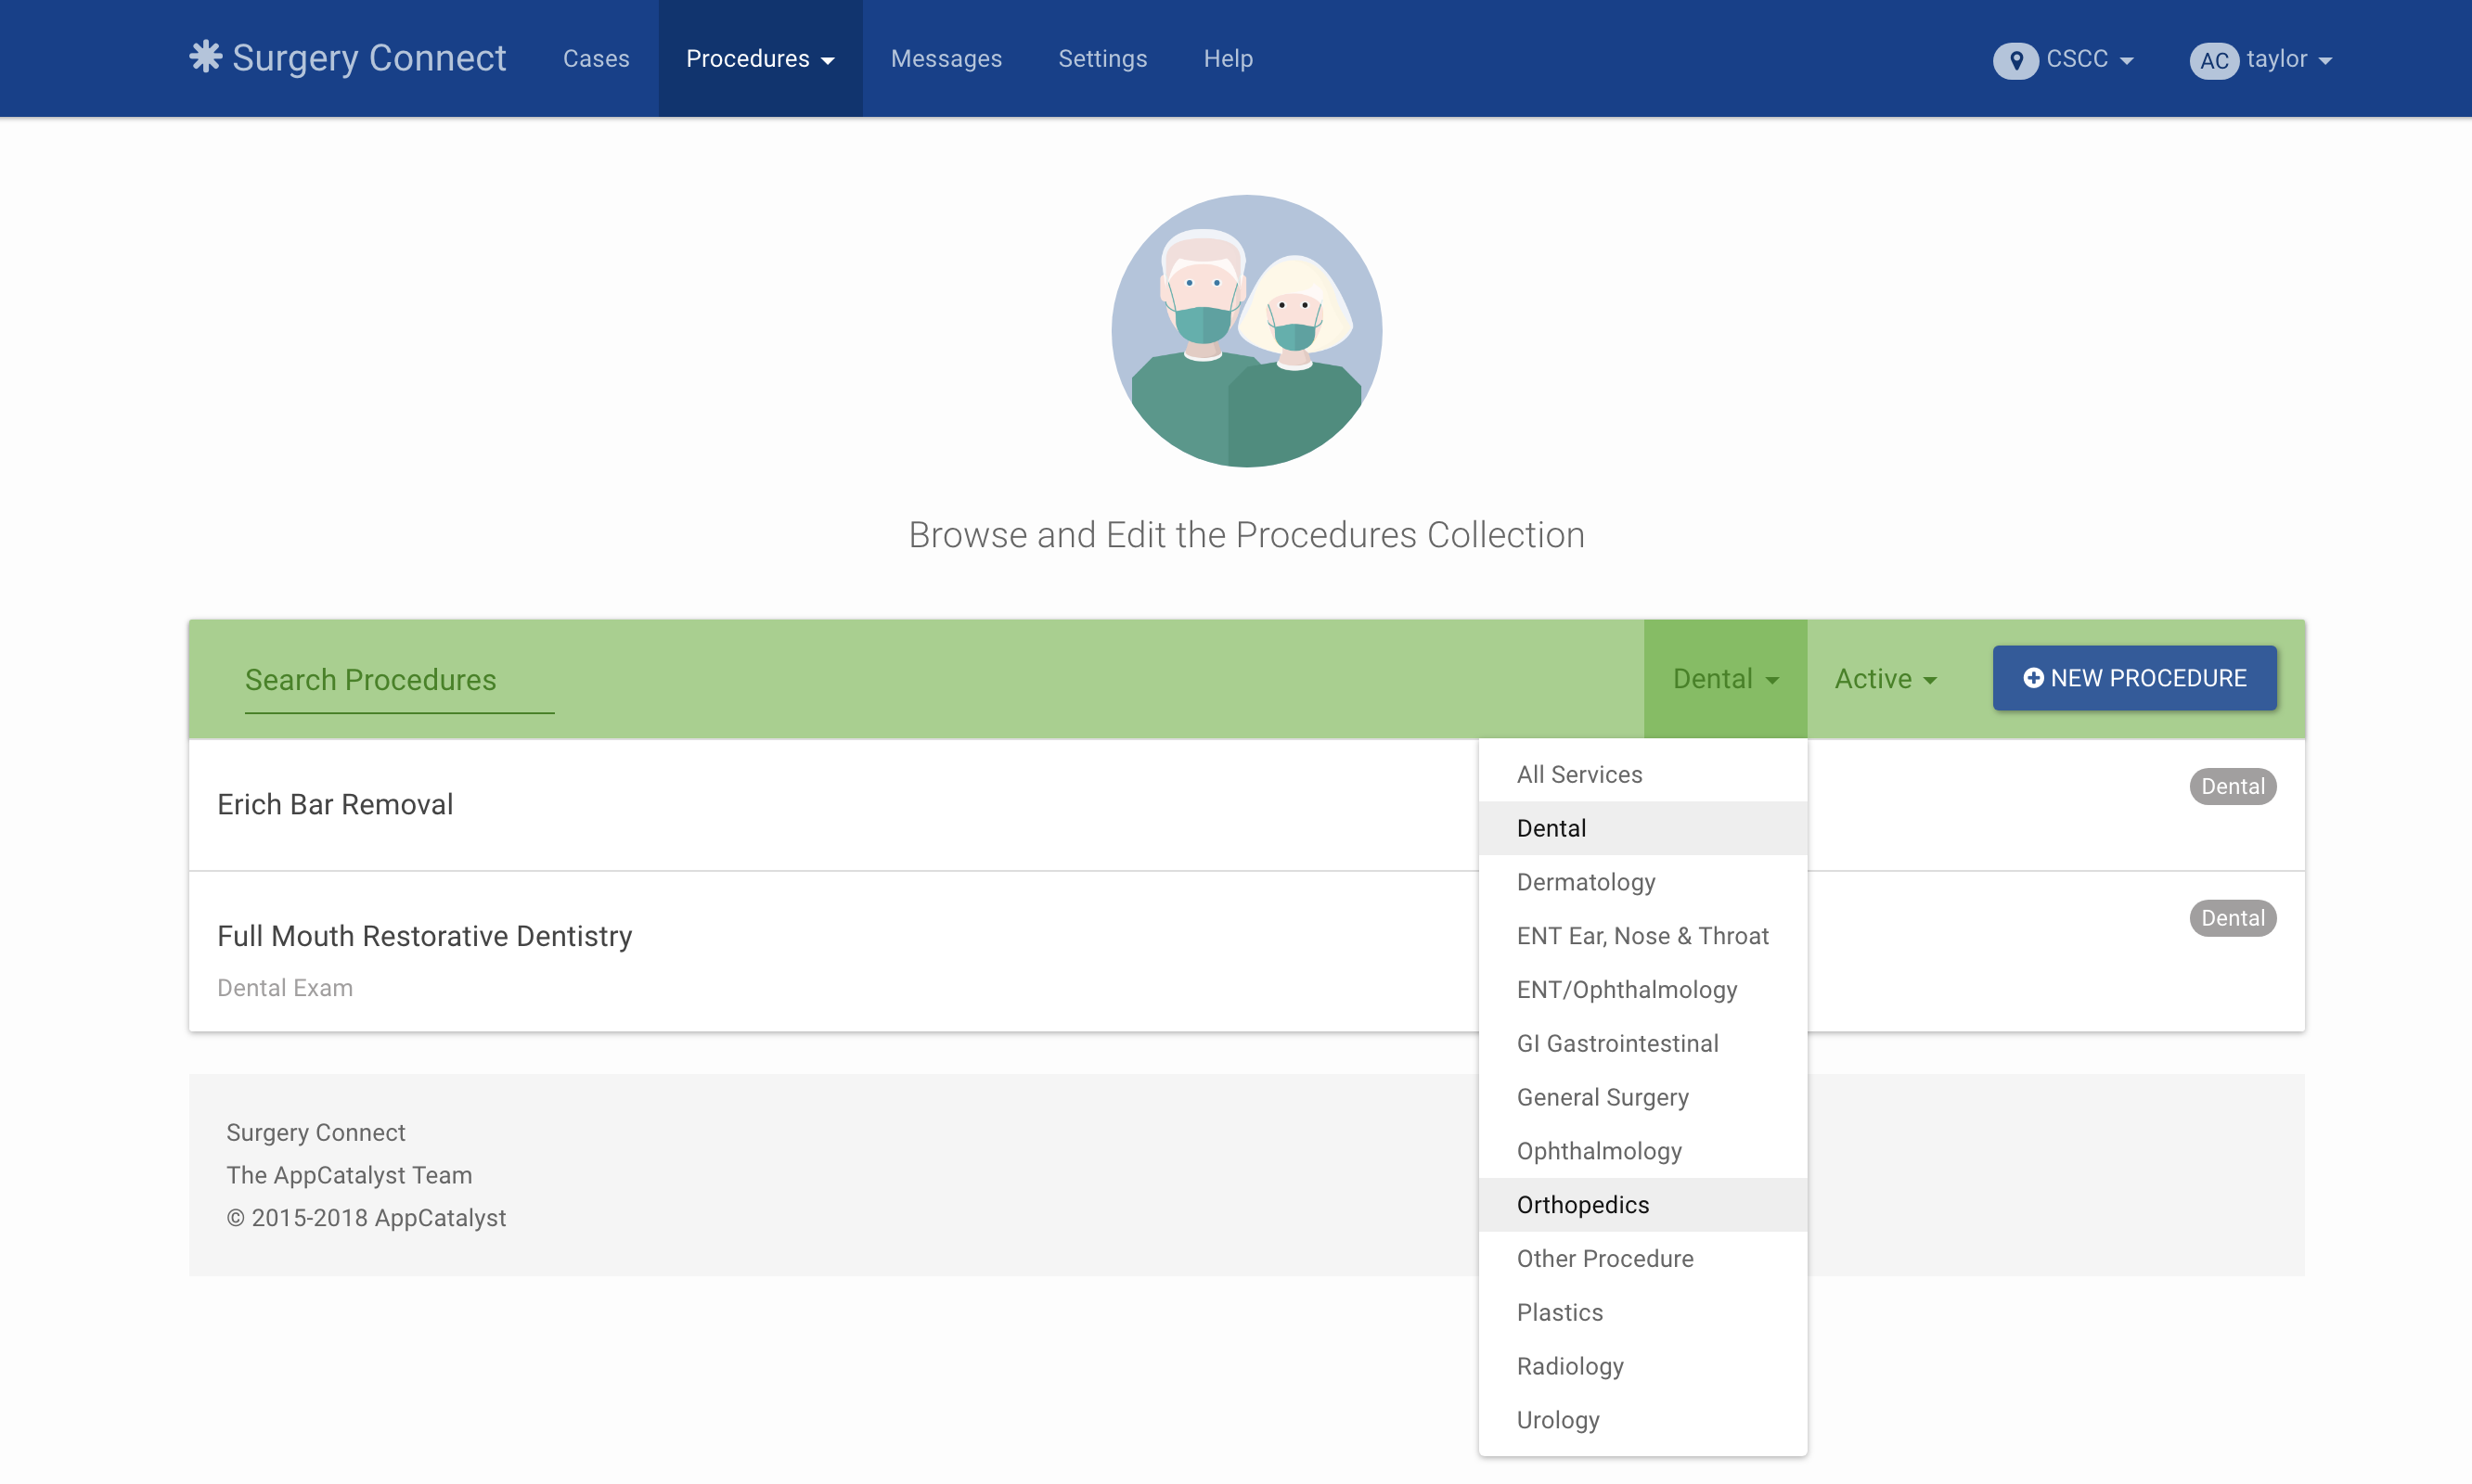Expand the Active status filter dropdown
The width and height of the screenshot is (2472, 1484).
[x=1885, y=679]
